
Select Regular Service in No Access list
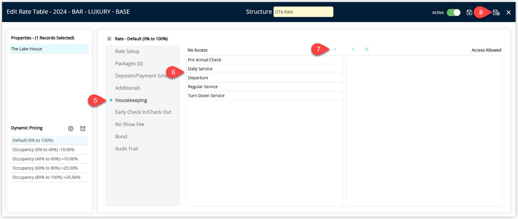point(265,87)
